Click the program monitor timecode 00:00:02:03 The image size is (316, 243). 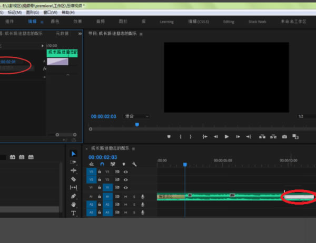(103, 116)
